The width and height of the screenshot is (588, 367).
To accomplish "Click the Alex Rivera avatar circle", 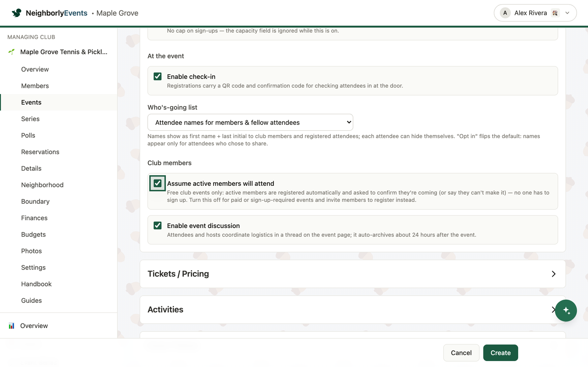I will click(505, 13).
